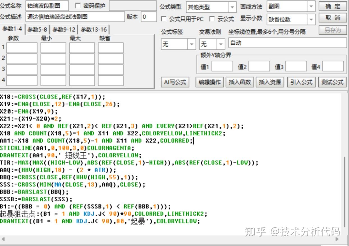The height and width of the screenshot is (246, 349).
Task: Click the 值4 Y-axis boundary field
Action: [x=333, y=66]
